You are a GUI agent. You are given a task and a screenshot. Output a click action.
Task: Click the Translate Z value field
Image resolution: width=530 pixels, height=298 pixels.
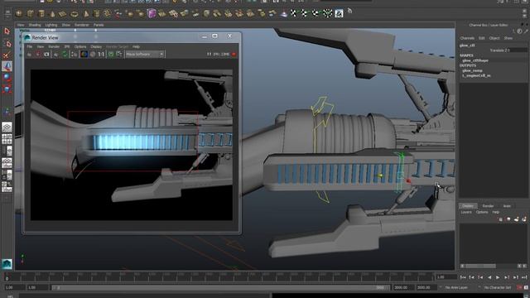coord(517,50)
